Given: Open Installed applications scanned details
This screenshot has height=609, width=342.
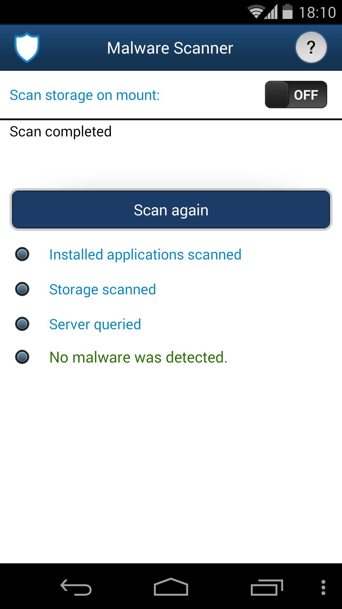Looking at the screenshot, I should point(145,255).
